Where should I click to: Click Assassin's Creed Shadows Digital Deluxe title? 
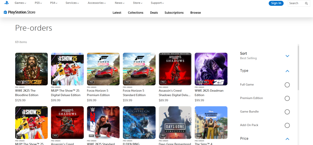[175, 93]
